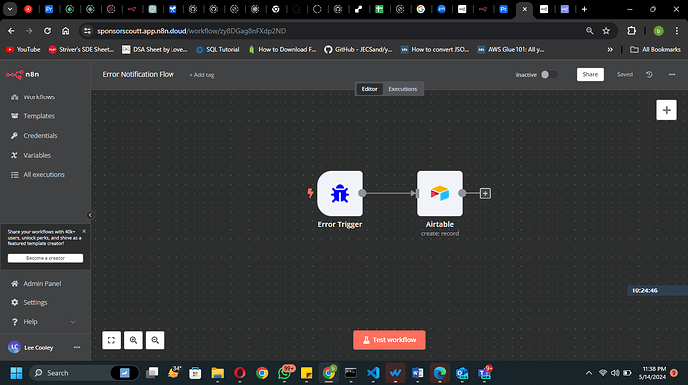Expand the Help menu chevron
Image resolution: width=688 pixels, height=385 pixels.
73,322
